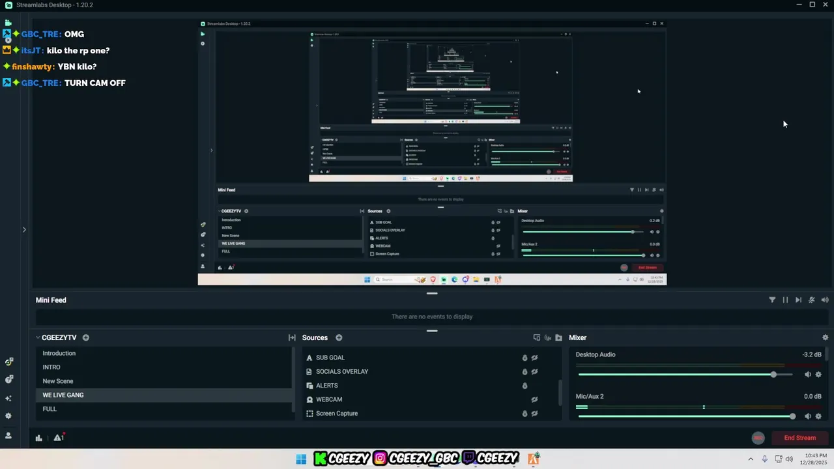This screenshot has width=834, height=469.
Task: Open Mic/Aux 2 source settings gear
Action: (818, 416)
